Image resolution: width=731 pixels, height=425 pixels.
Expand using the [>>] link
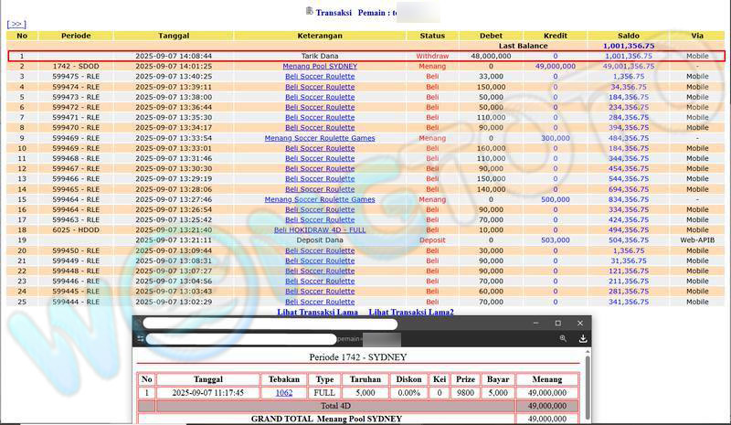pos(16,24)
